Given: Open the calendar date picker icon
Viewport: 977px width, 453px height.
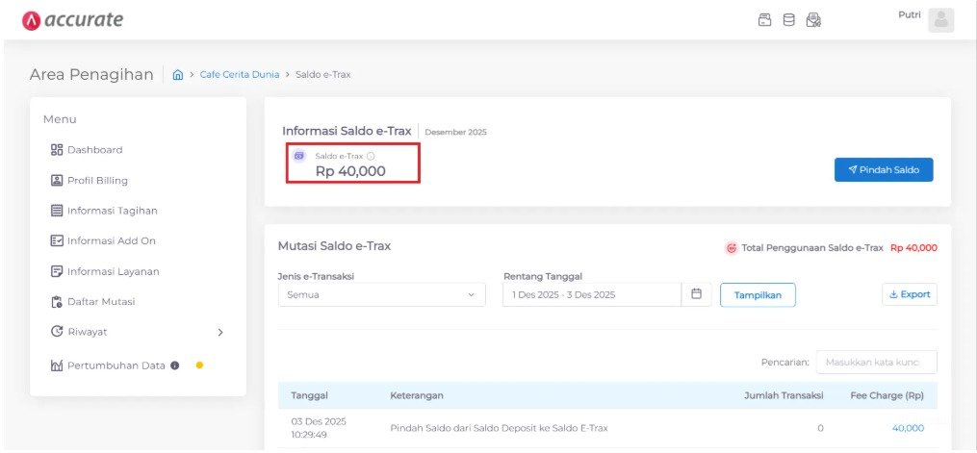Looking at the screenshot, I should click(697, 294).
